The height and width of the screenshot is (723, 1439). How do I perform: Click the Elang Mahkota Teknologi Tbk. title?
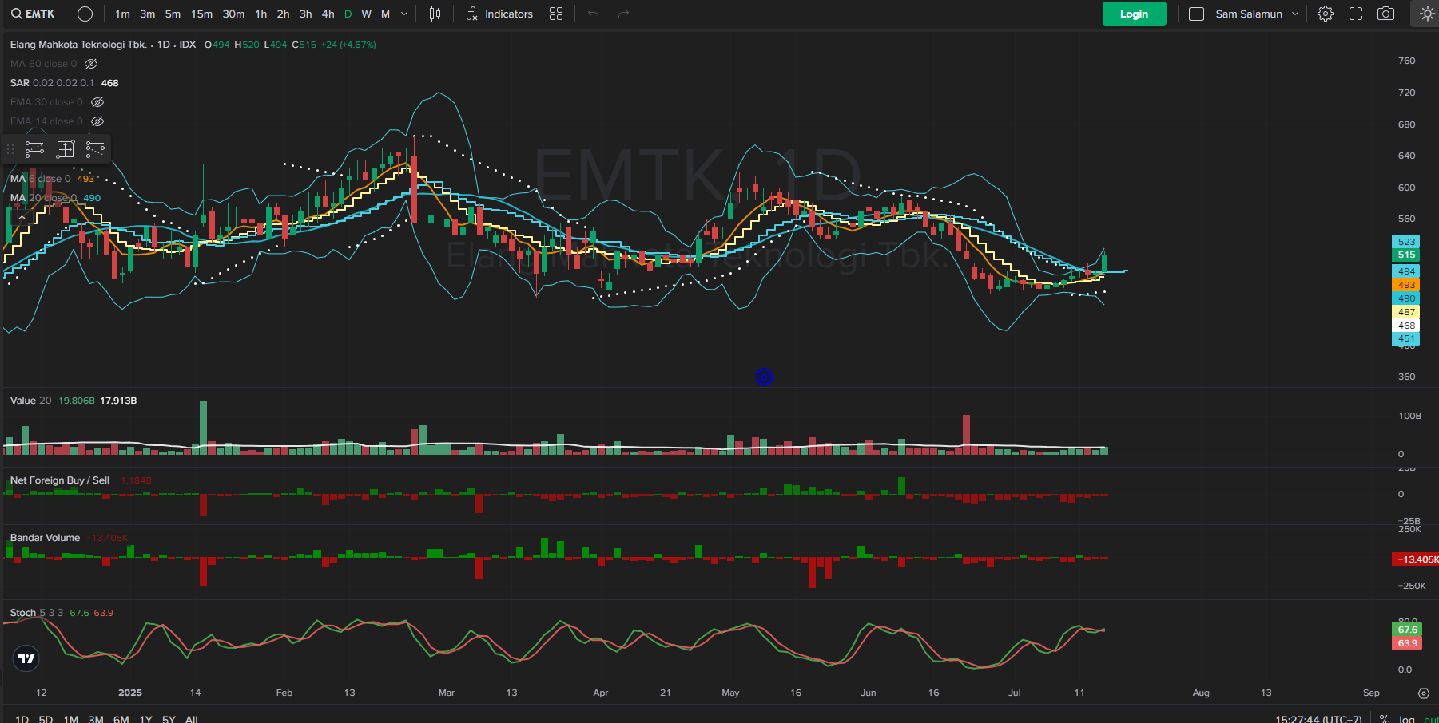[x=78, y=45]
